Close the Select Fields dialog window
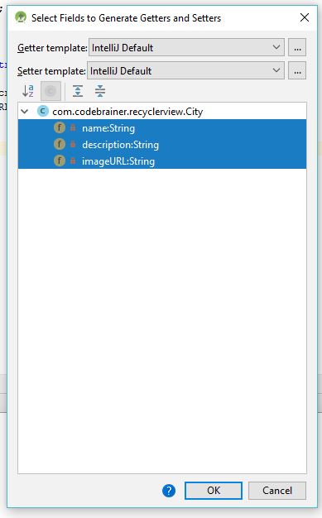The image size is (322, 518). tap(305, 17)
